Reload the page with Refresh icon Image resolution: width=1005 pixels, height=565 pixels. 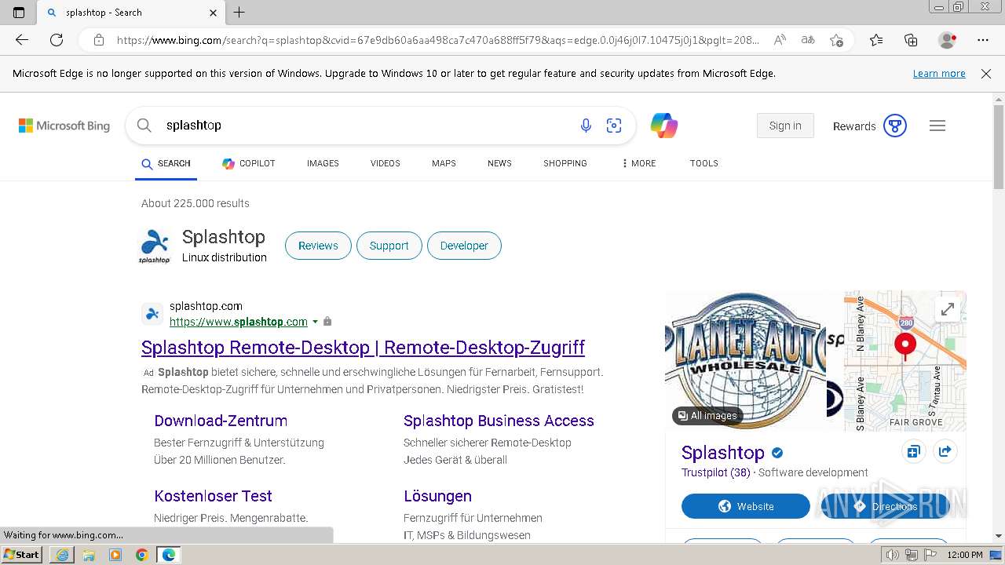pyautogui.click(x=57, y=40)
